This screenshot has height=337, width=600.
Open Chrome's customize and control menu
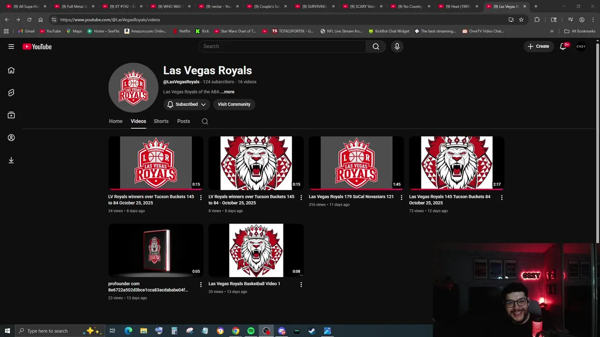[x=593, y=20]
